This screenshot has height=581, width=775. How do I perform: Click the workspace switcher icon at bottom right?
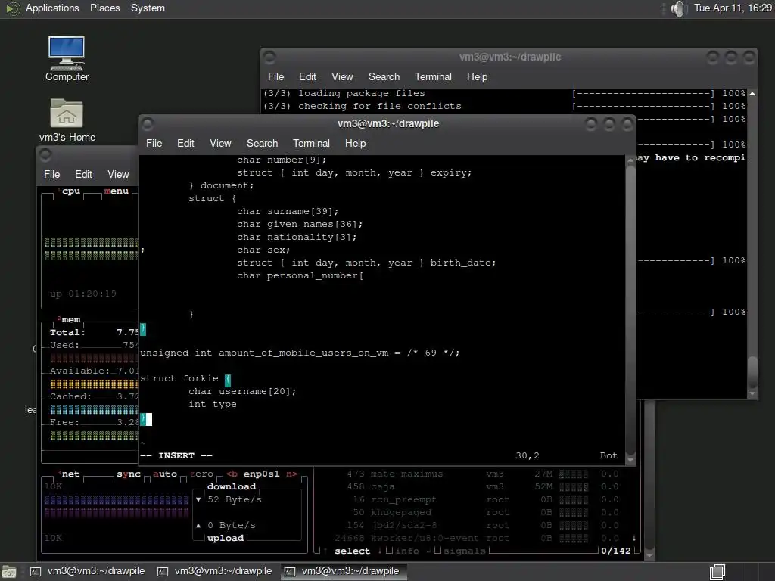click(717, 572)
